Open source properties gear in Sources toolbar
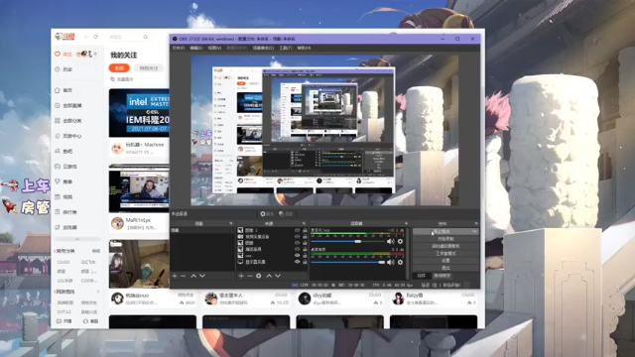Image resolution: width=635 pixels, height=357 pixels. pos(258,276)
